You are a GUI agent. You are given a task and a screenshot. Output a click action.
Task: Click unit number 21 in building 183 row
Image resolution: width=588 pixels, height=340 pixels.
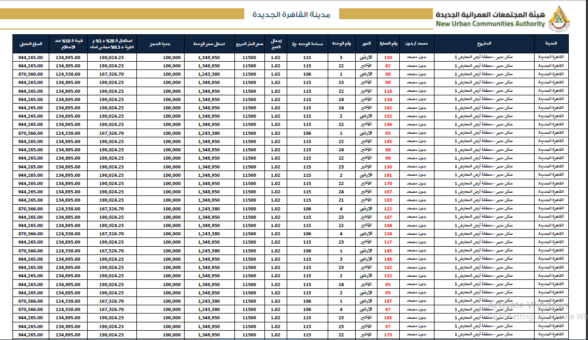[x=341, y=200]
